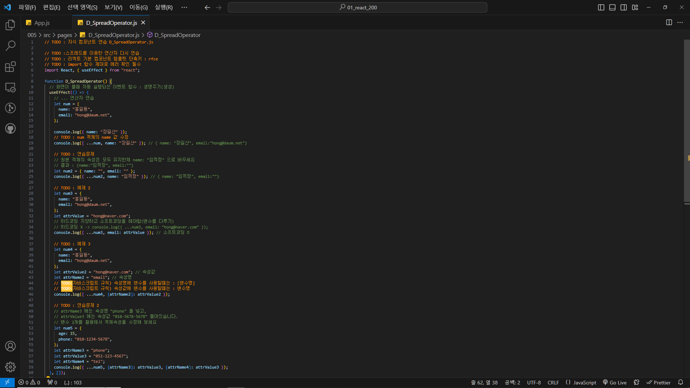Open the editor More Actions ellipsis menu
The width and height of the screenshot is (690, 388).
coord(680,22)
